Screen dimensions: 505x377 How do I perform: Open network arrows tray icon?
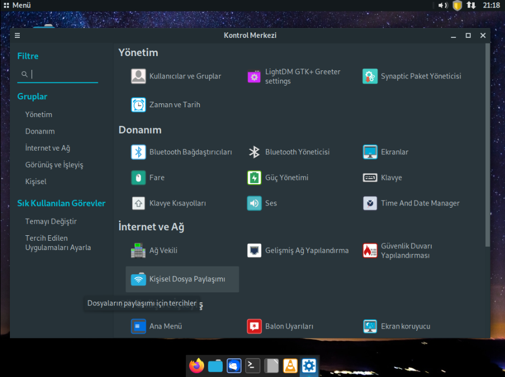coord(471,5)
